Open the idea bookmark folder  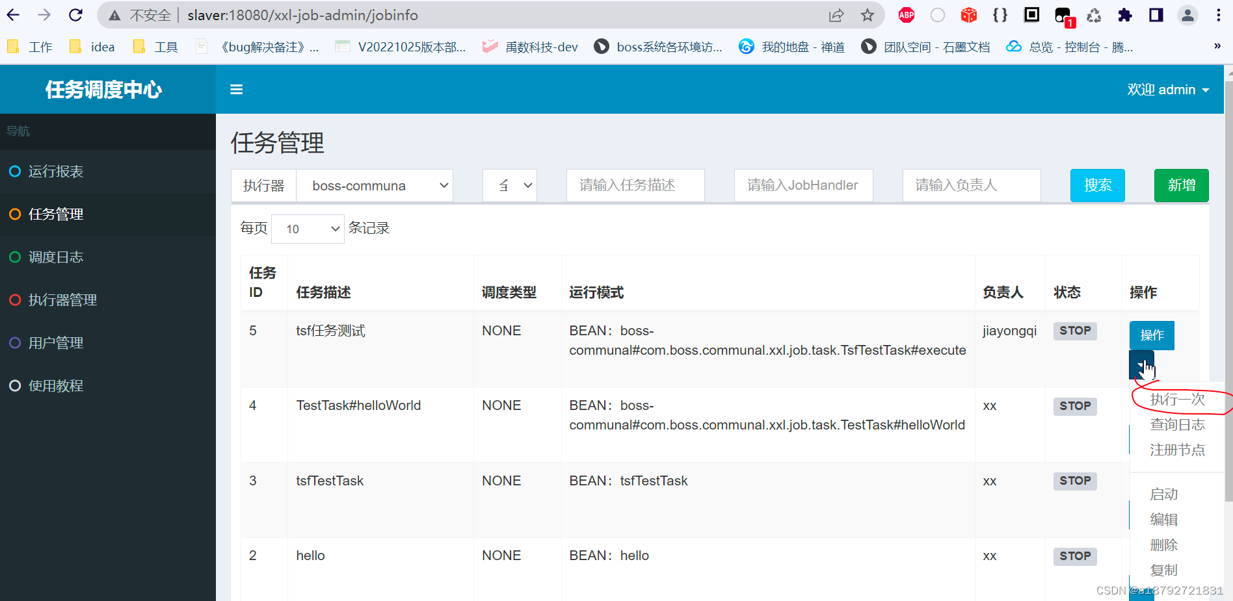point(92,47)
